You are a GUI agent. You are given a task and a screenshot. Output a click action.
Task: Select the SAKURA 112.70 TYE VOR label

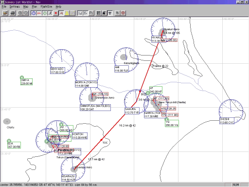pyautogui.click(x=132, y=111)
